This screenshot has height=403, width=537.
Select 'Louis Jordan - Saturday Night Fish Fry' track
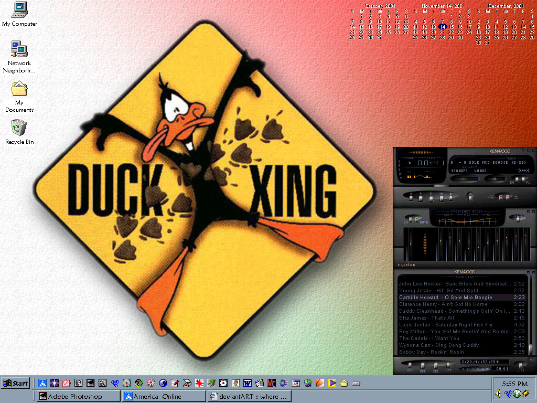pos(461,325)
